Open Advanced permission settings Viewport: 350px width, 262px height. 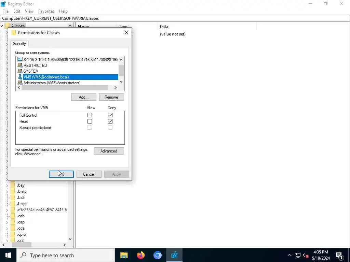click(109, 151)
